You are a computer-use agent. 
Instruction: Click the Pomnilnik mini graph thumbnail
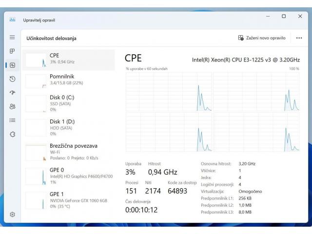click(36, 81)
